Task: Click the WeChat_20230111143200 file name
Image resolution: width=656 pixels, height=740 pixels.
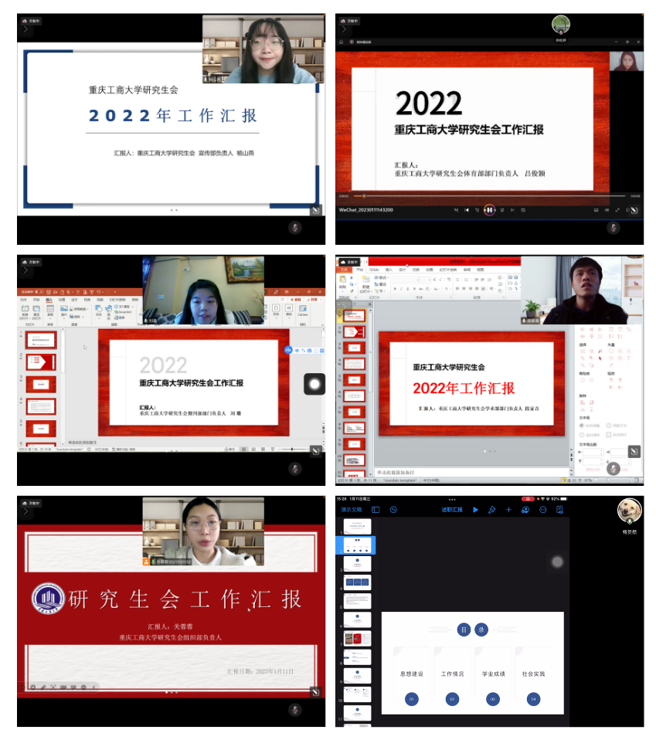Action: pos(365,210)
